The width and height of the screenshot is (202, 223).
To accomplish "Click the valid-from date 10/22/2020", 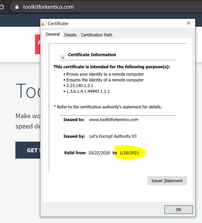I will click(x=99, y=153).
